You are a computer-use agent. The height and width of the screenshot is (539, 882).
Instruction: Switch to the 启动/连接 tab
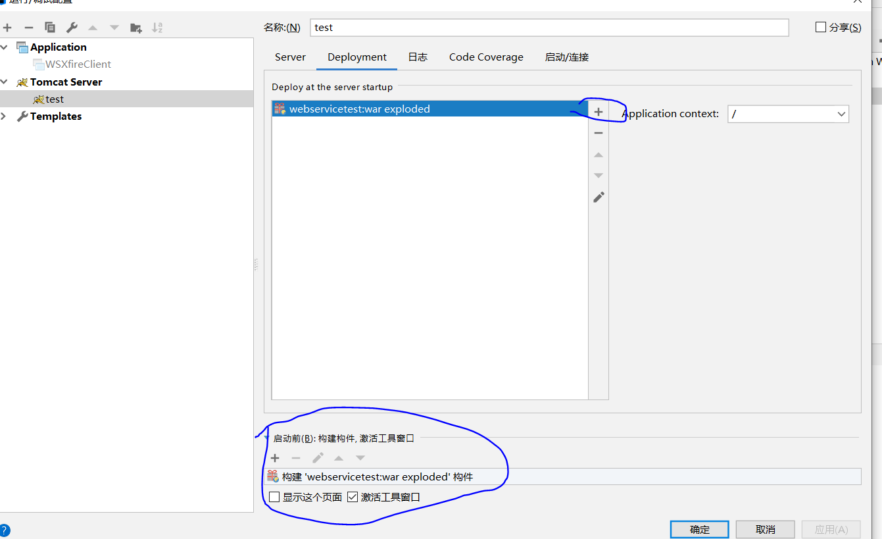pos(567,57)
